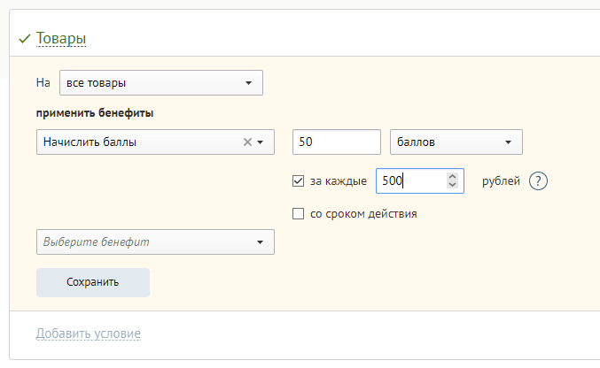
Task: Open the все товары combo box
Action: point(161,82)
